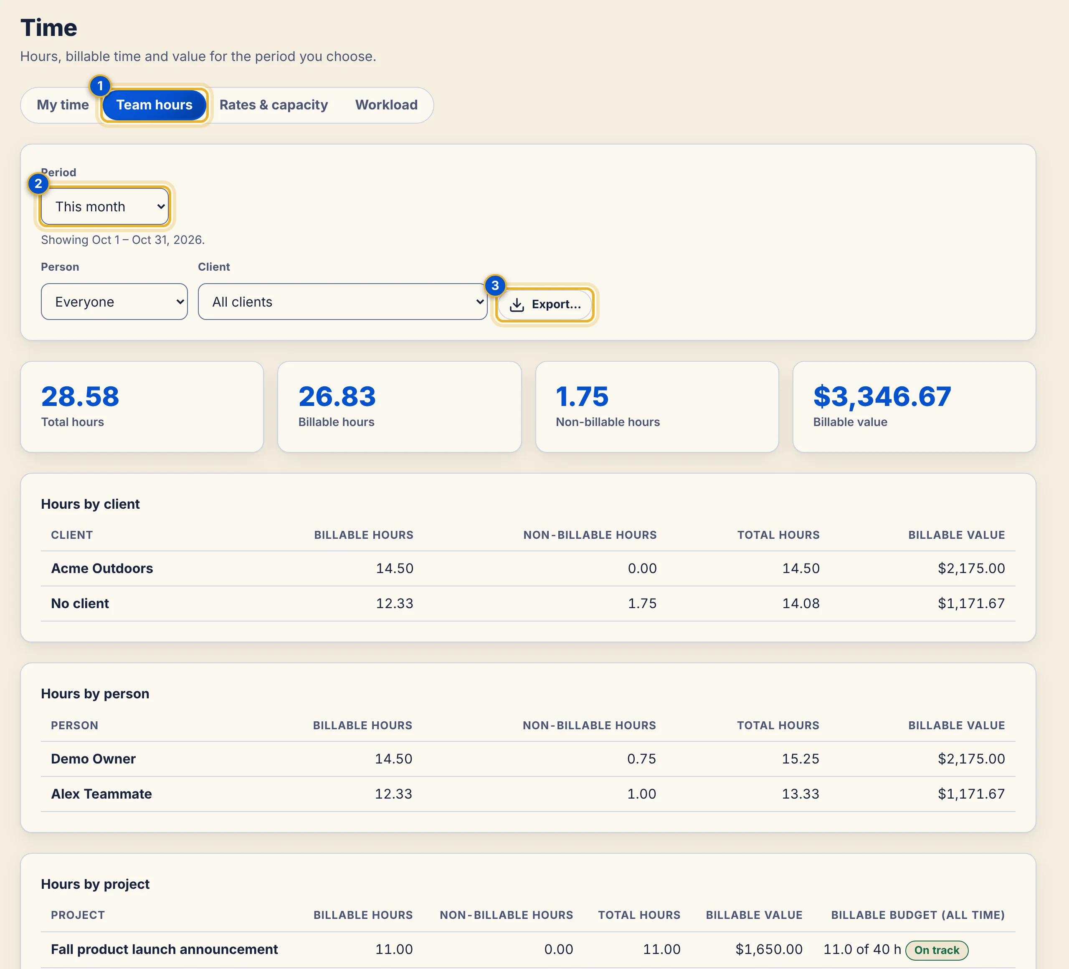1069x969 pixels.
Task: Click the download icon in the Export button
Action: click(517, 304)
